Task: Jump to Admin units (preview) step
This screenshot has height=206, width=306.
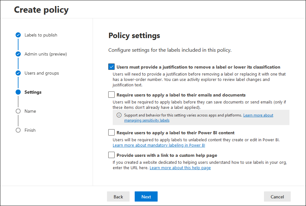Action: tap(46, 54)
